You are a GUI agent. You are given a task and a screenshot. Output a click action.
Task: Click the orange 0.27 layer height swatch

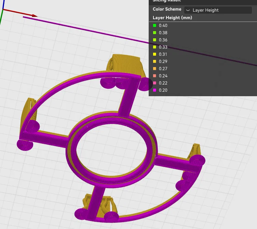coord(154,68)
